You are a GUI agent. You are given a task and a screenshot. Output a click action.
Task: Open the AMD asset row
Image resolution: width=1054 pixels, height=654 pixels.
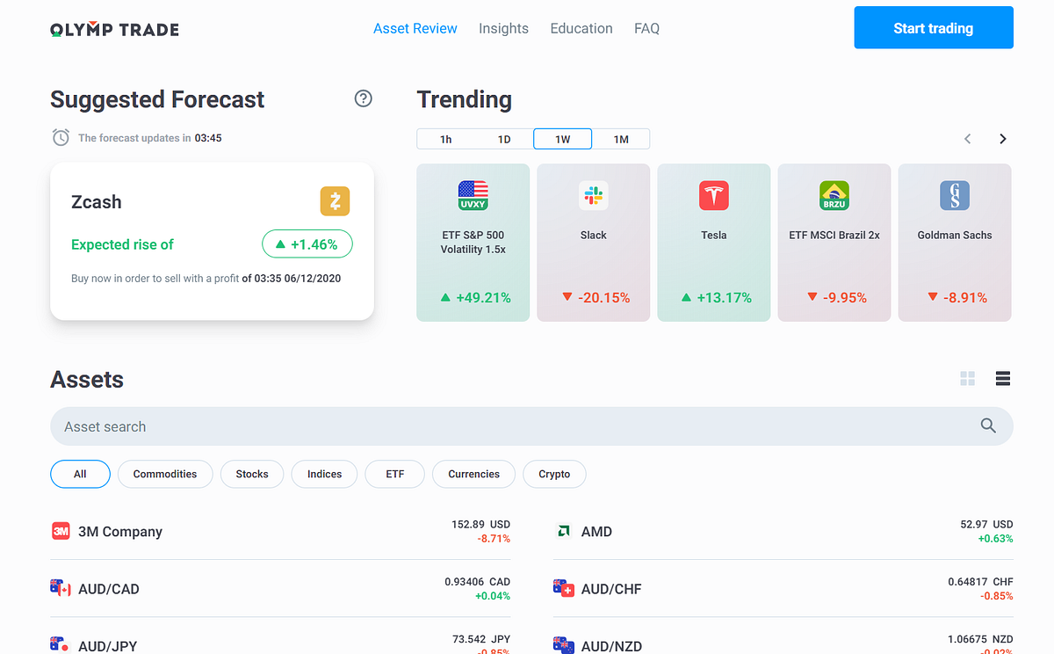pos(783,531)
